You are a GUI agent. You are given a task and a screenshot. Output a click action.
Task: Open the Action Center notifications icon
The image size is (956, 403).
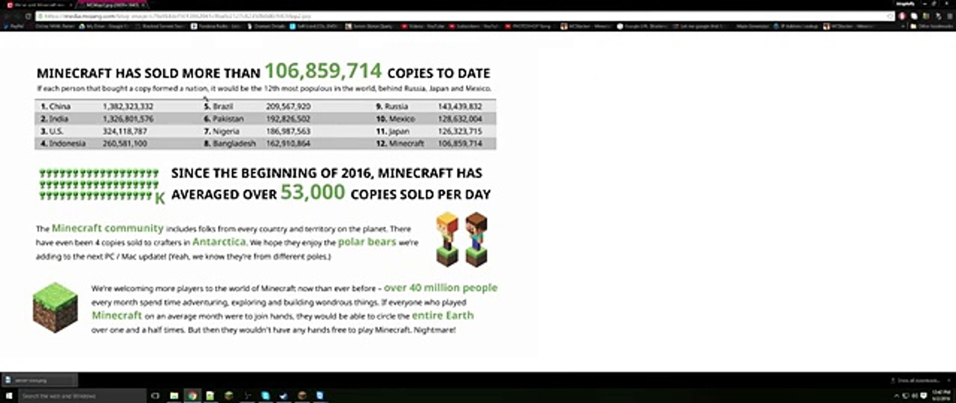tap(924, 396)
